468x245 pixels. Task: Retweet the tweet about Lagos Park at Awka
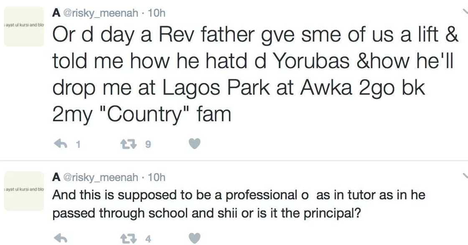(x=127, y=144)
